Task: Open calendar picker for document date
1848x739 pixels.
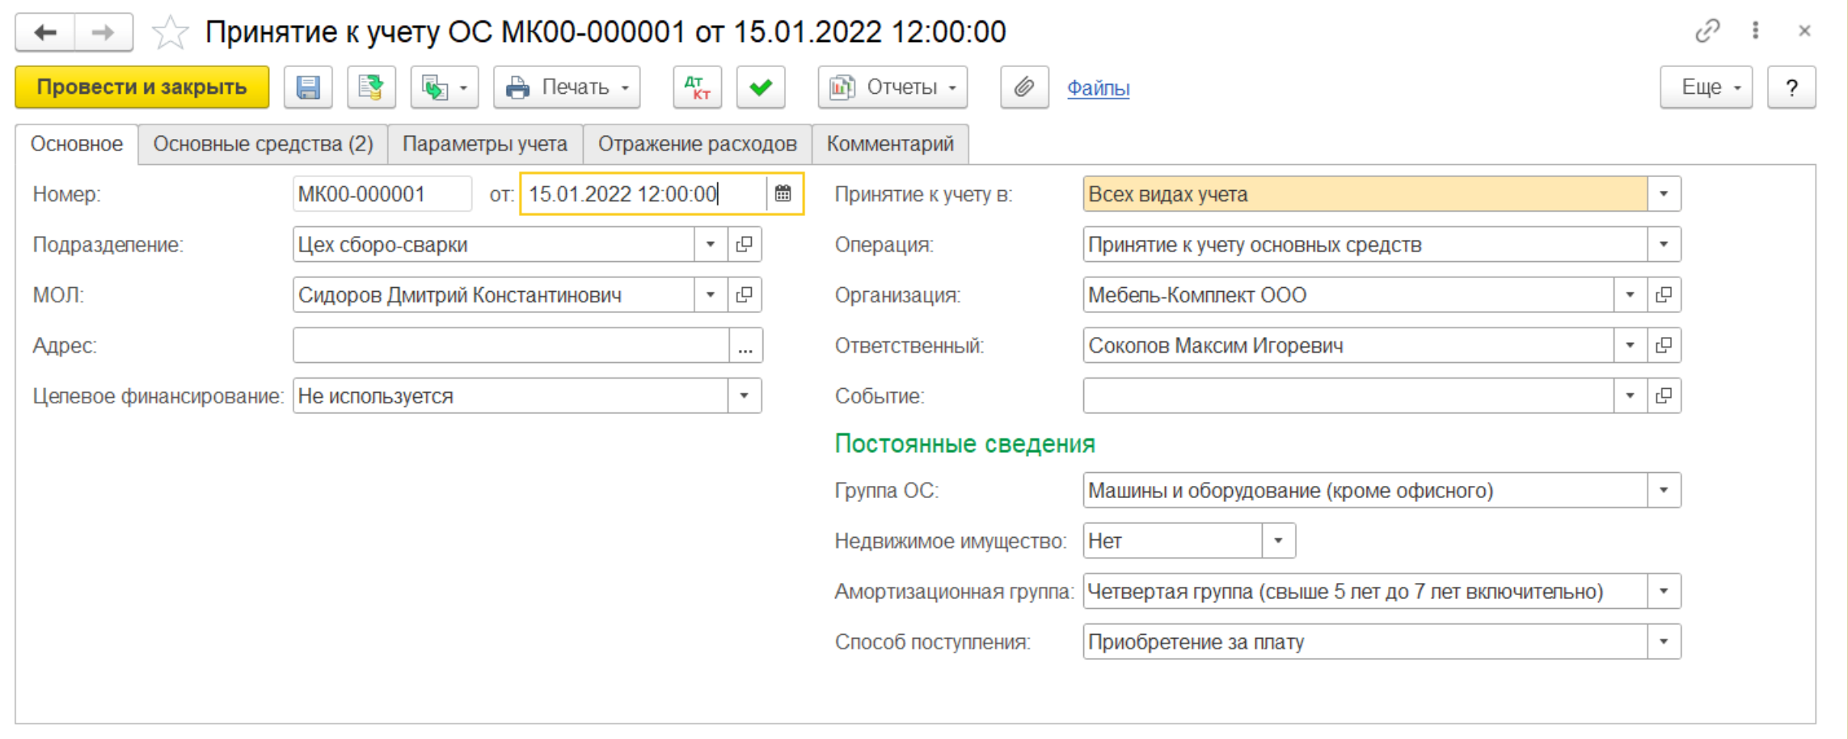Action: coord(783,194)
